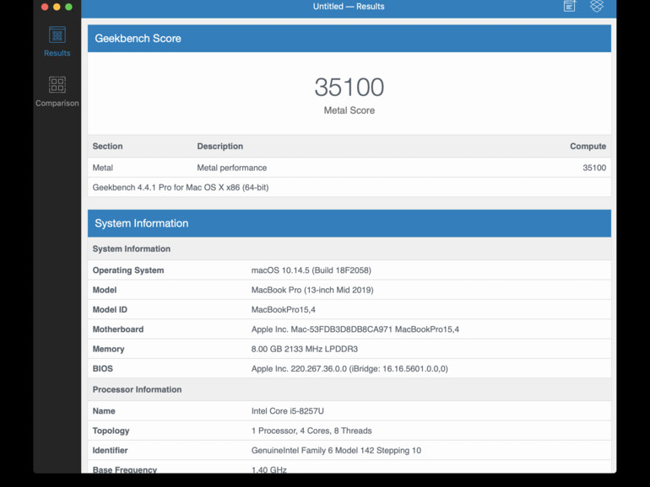Click the Untitled — Results window title
Image resolution: width=650 pixels, height=487 pixels.
click(349, 6)
